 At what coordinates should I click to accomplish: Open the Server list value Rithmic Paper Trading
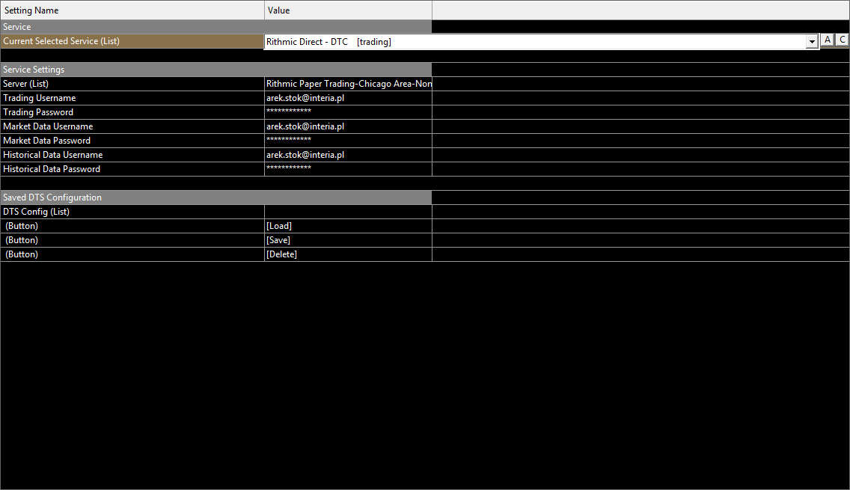[x=348, y=84]
